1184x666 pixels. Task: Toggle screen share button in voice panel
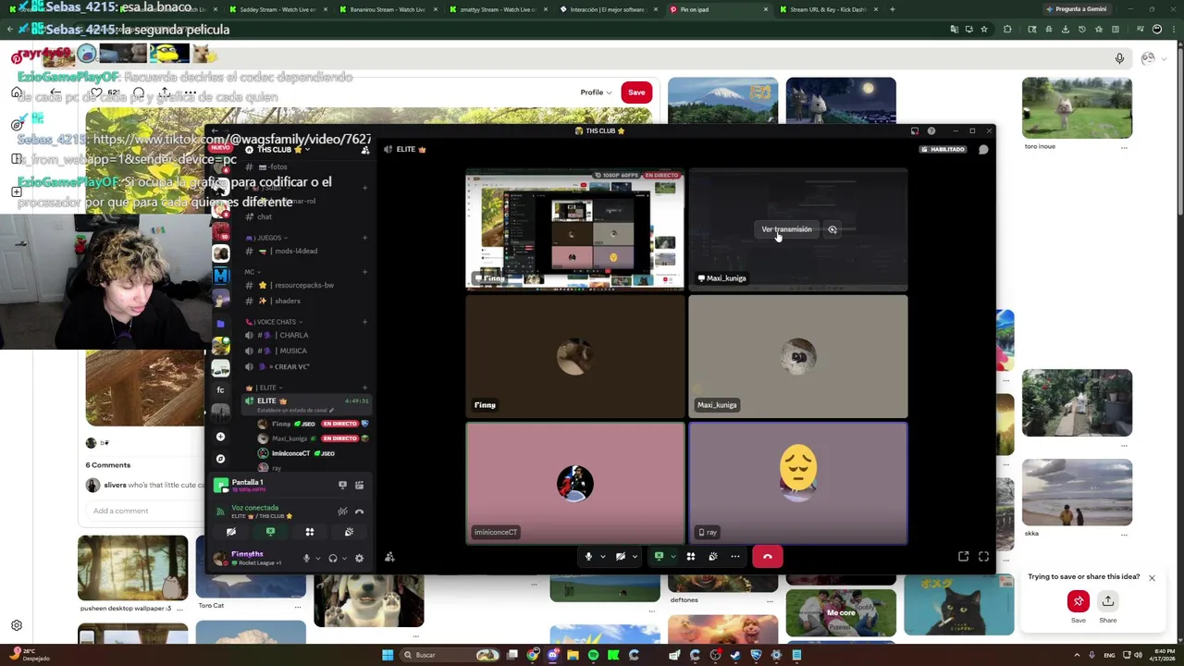point(270,532)
